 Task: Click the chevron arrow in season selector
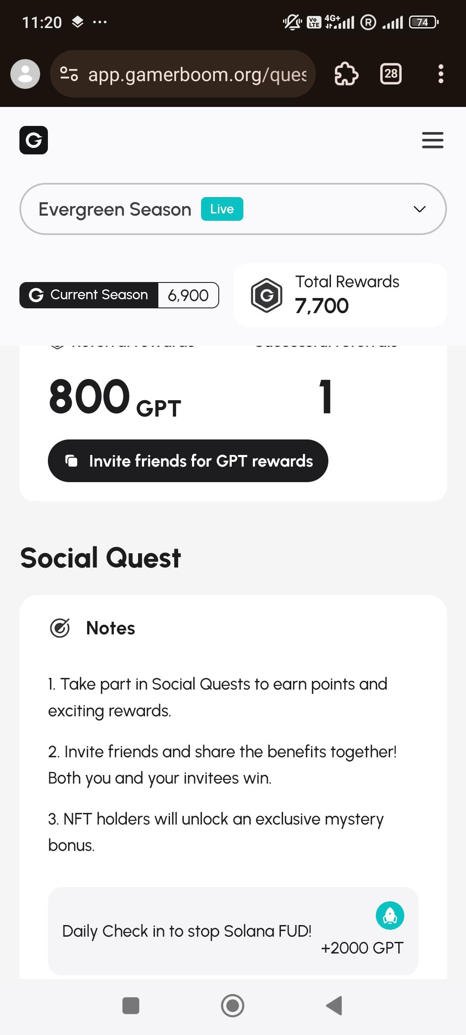(419, 210)
